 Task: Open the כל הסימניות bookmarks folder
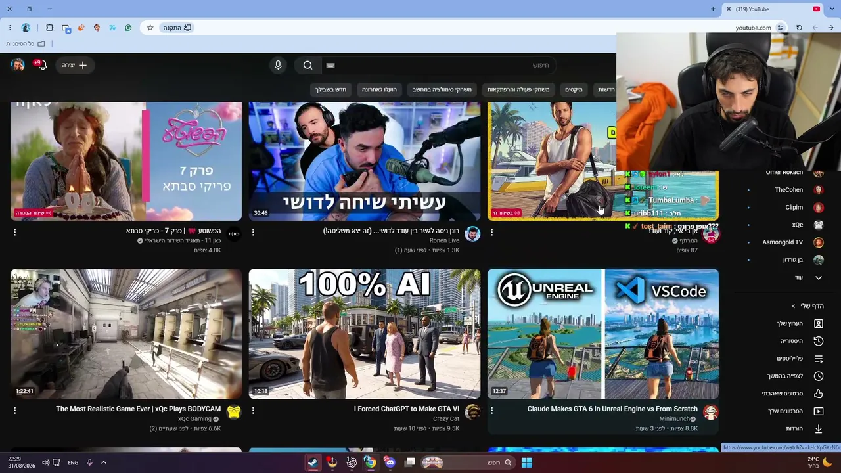[x=26, y=44]
